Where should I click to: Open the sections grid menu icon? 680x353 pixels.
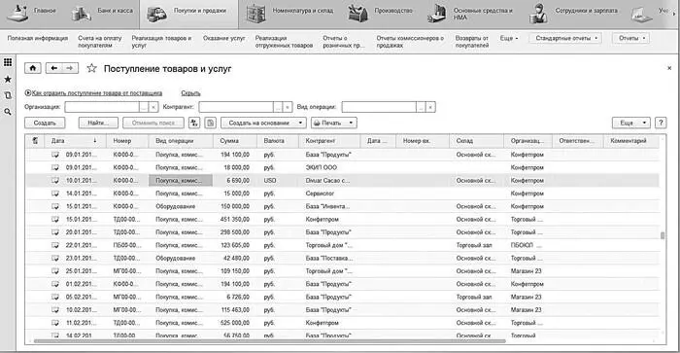(x=8, y=62)
